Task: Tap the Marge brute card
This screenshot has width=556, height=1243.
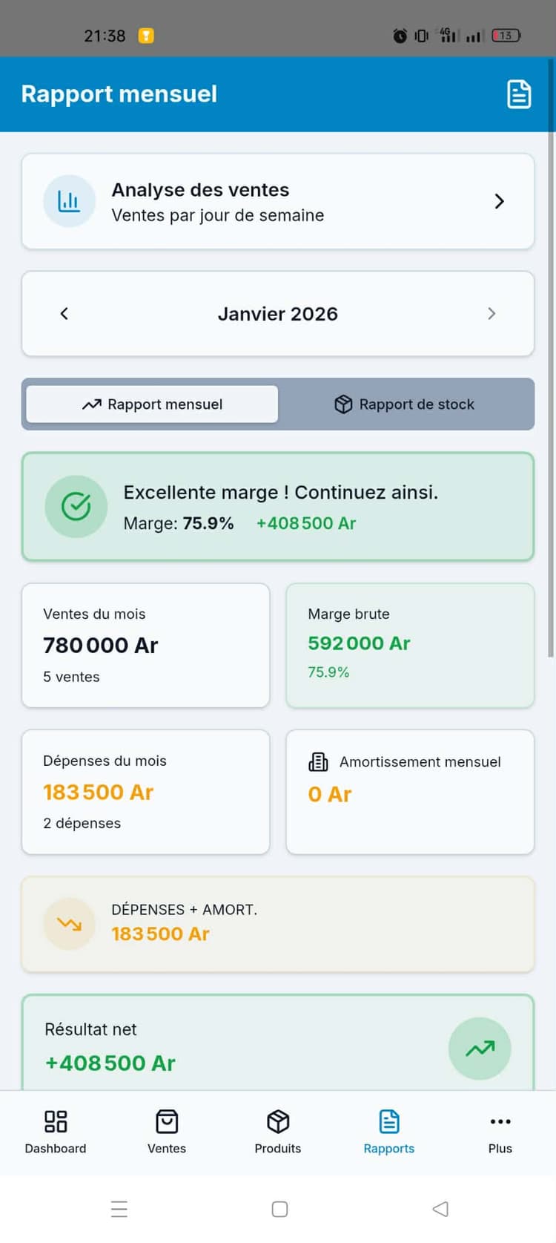Action: coord(410,645)
